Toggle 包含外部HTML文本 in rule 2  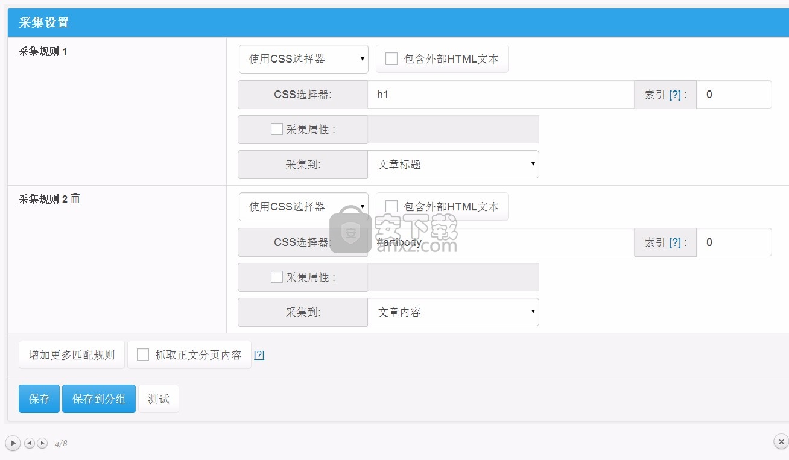tap(391, 206)
